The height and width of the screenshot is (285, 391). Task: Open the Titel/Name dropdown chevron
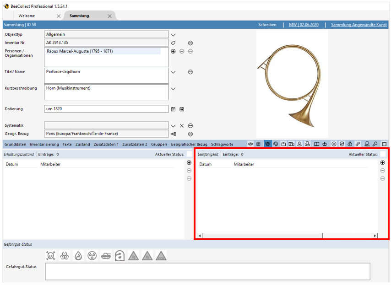173,72
